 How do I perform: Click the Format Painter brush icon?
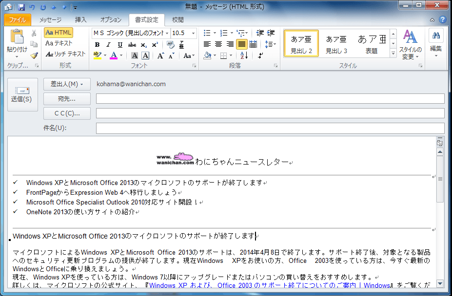tap(34, 55)
